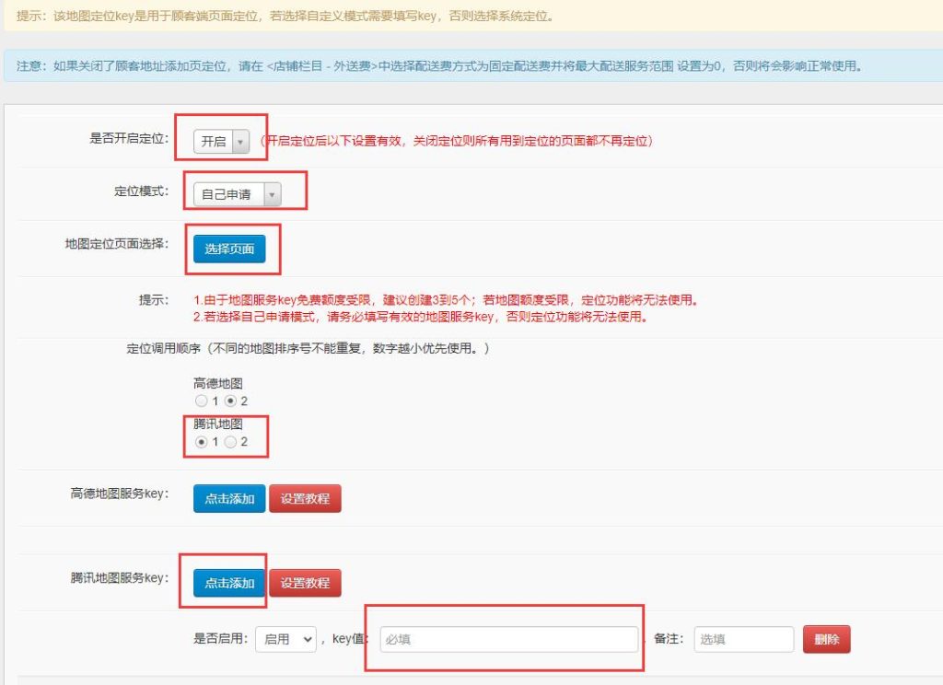Click the red tip line starting with 1.由于地图服务key
The height and width of the screenshot is (685, 943).
pyautogui.click(x=445, y=300)
